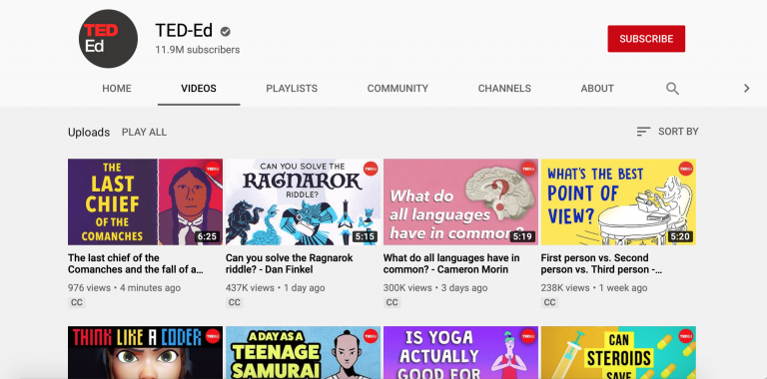Click the sort lines icon next to Sort By
Image resolution: width=767 pixels, height=379 pixels.
[x=643, y=132]
